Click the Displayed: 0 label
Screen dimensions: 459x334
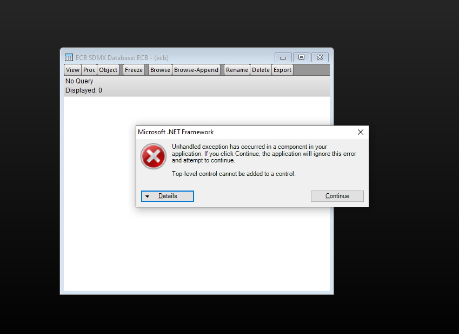[x=84, y=90]
